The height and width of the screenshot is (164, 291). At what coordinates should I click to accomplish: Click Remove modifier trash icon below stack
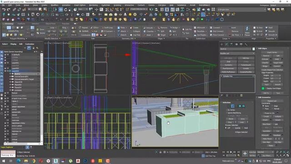pyautogui.click(x=241, y=95)
